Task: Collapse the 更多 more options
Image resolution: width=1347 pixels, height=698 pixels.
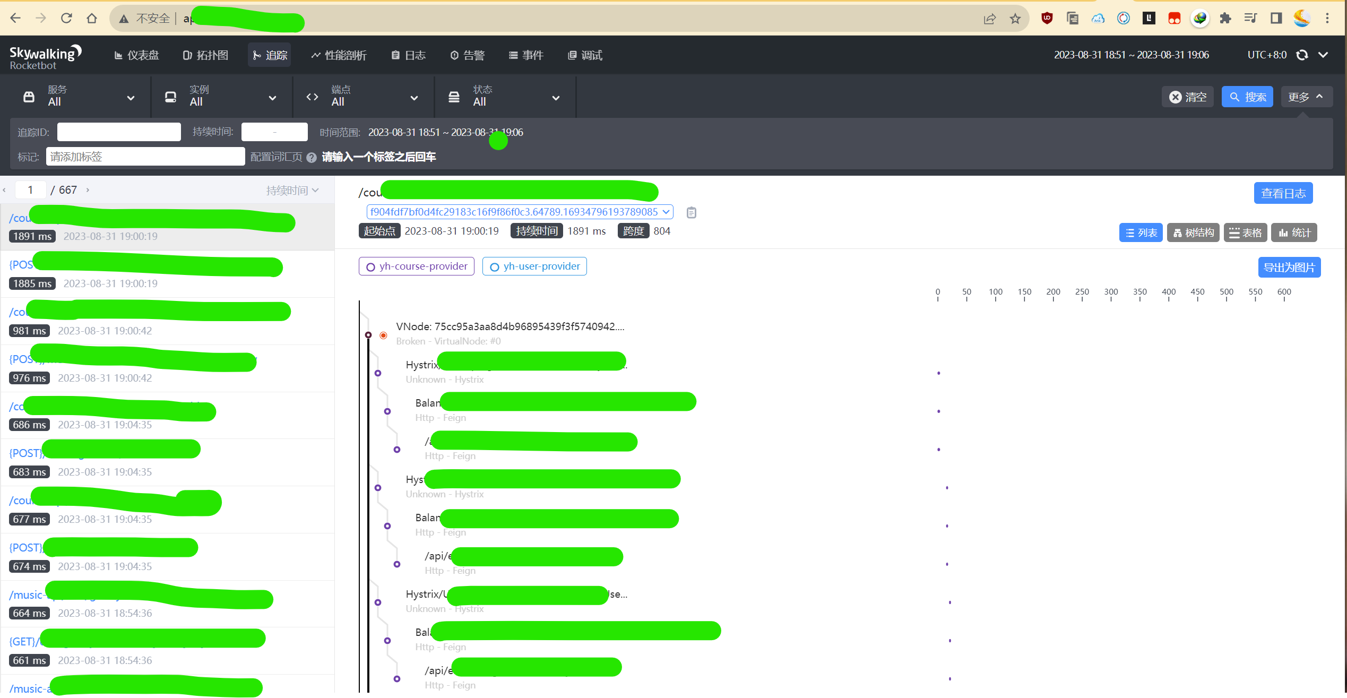Action: [1306, 97]
